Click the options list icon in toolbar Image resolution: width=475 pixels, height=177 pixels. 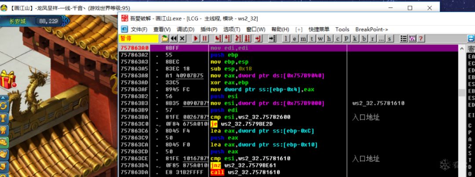[x=403, y=39]
